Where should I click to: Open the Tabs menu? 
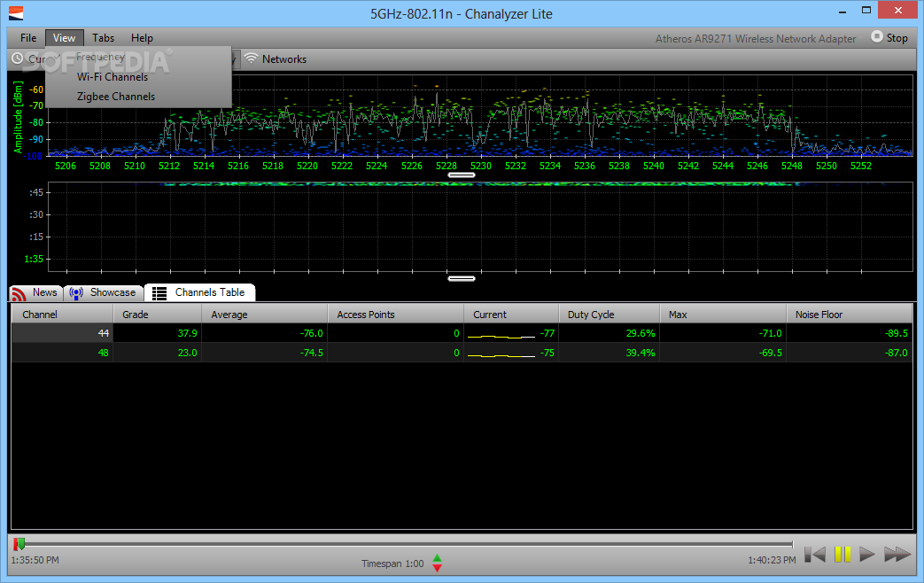point(103,38)
